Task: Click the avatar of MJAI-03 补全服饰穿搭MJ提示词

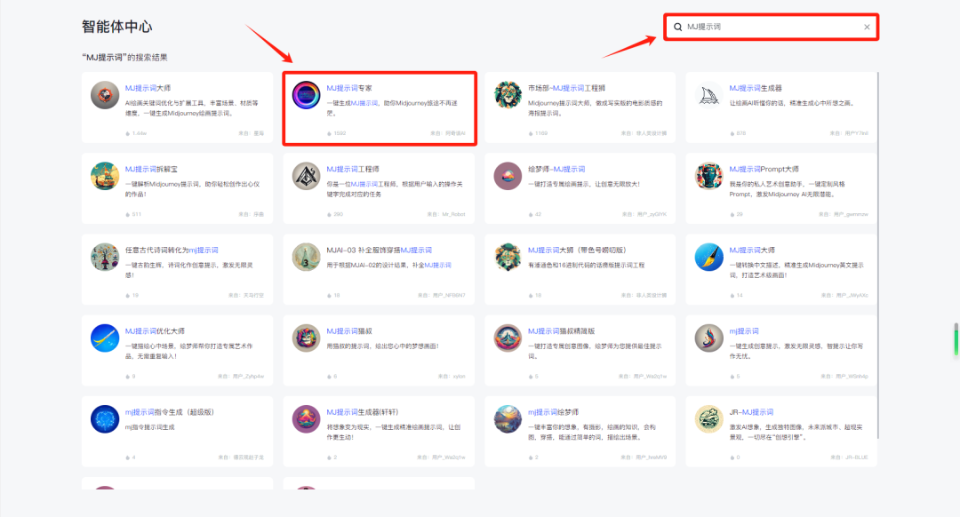Action: (306, 257)
